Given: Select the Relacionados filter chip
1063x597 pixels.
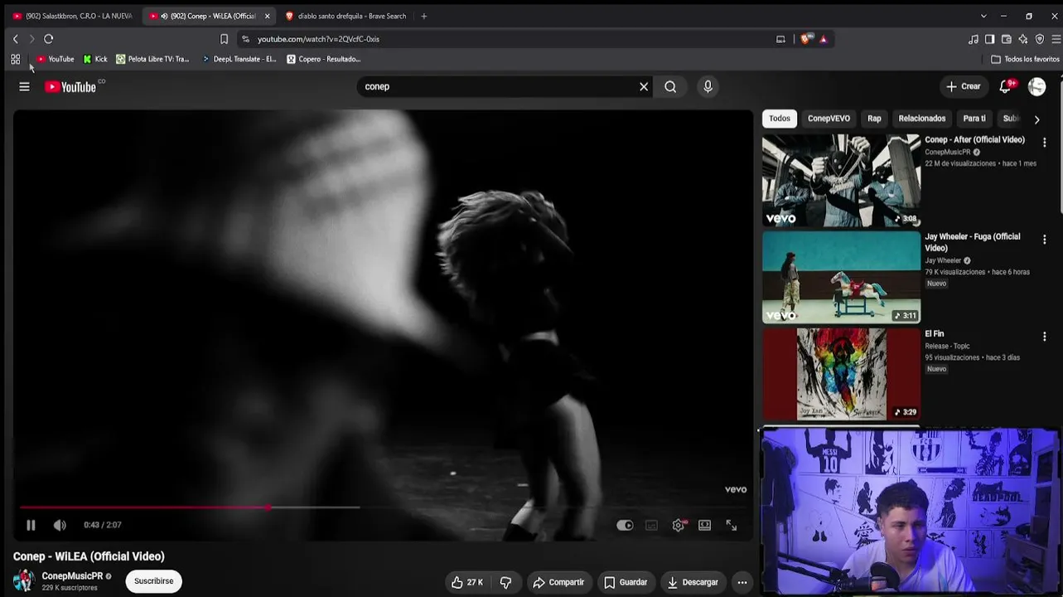Looking at the screenshot, I should tap(922, 119).
